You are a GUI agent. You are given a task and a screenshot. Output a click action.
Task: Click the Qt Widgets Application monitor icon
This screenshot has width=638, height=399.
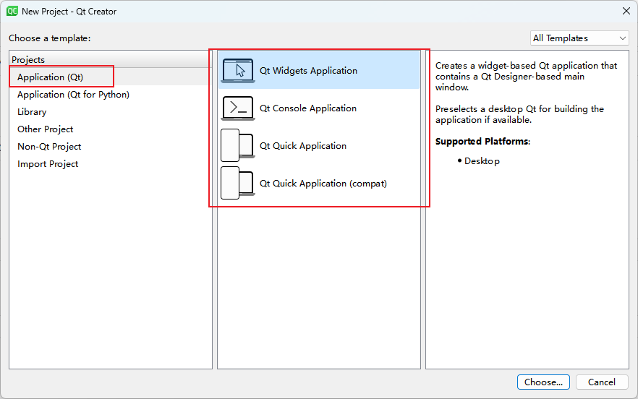238,71
